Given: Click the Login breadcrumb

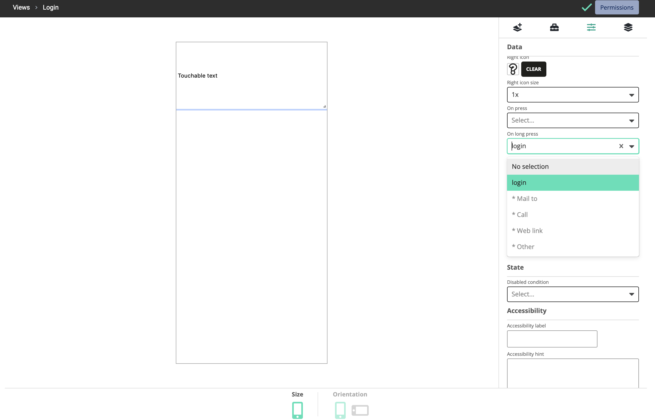Looking at the screenshot, I should click(51, 7).
